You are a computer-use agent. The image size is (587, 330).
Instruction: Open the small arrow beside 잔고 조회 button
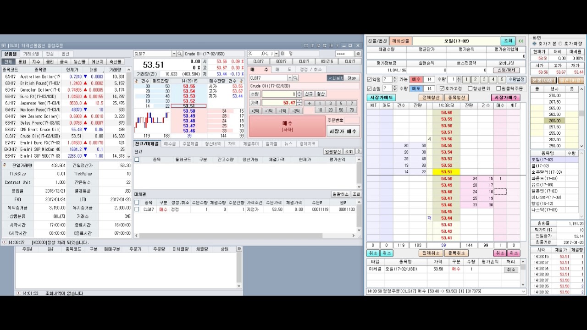click(x=359, y=151)
